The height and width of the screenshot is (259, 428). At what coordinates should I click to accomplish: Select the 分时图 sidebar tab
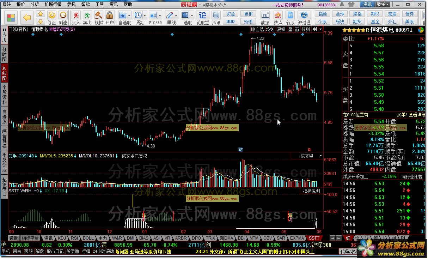coord(4,54)
